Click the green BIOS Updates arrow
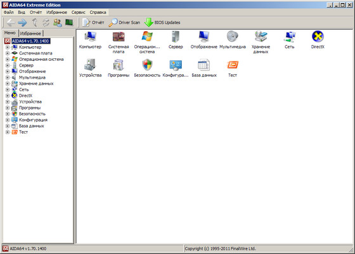The width and height of the screenshot is (355, 254). 149,22
